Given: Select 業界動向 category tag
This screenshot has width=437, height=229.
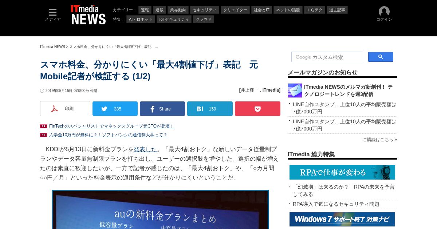Looking at the screenshot, I should click(178, 10).
